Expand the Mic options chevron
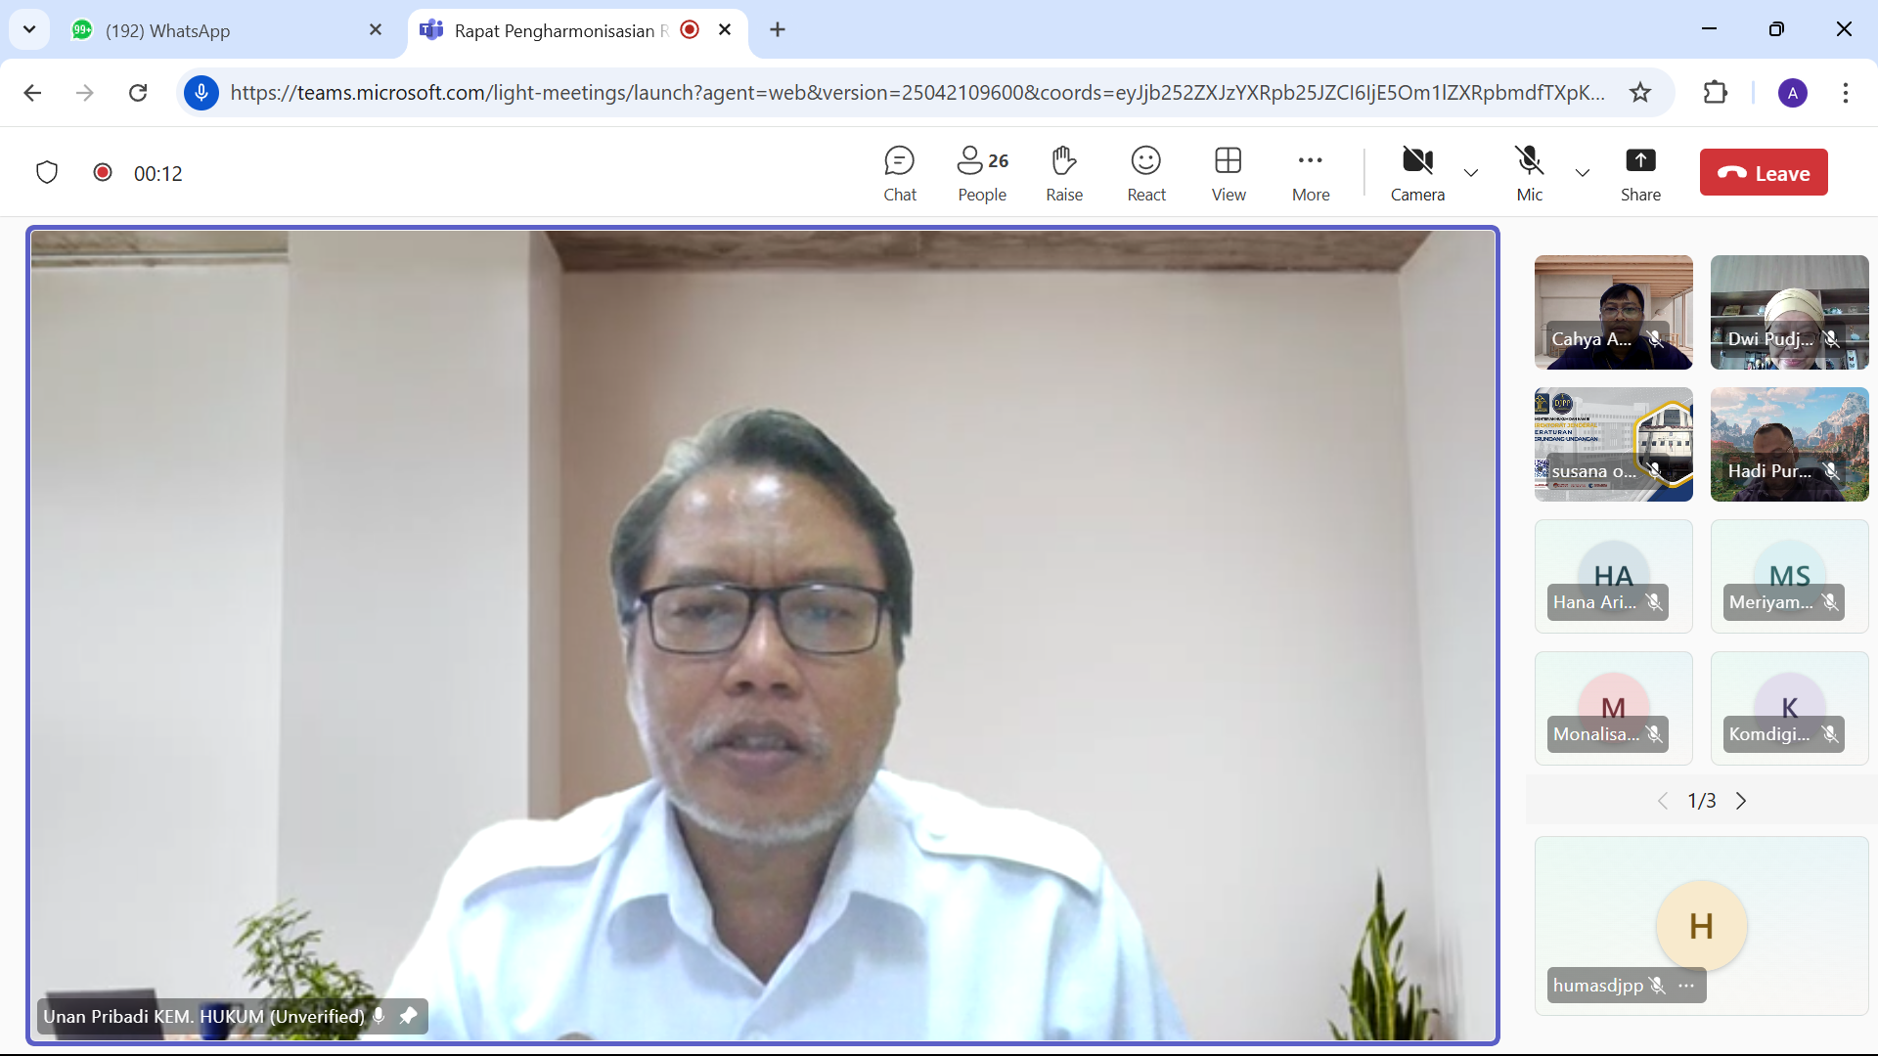The height and width of the screenshot is (1056, 1878). coord(1583,173)
